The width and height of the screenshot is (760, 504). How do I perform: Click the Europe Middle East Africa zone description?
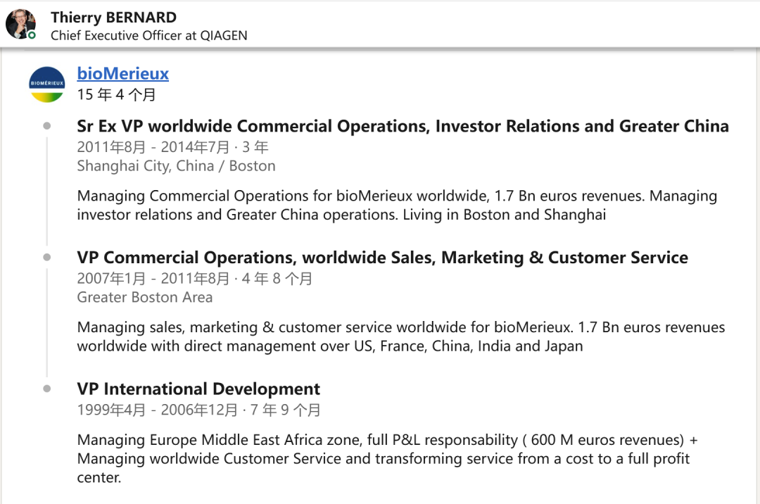coord(387,458)
